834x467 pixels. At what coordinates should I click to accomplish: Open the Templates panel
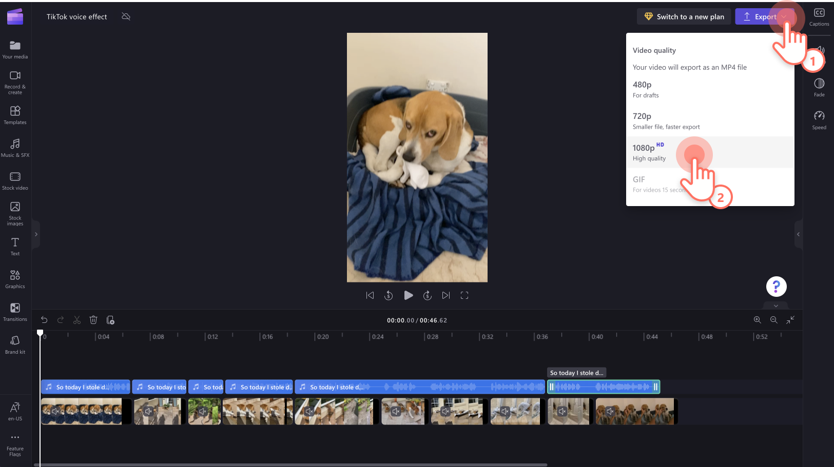[x=15, y=115]
